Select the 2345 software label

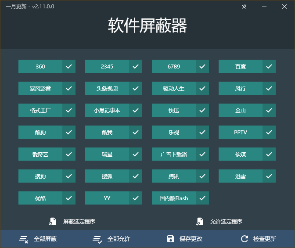(x=107, y=66)
